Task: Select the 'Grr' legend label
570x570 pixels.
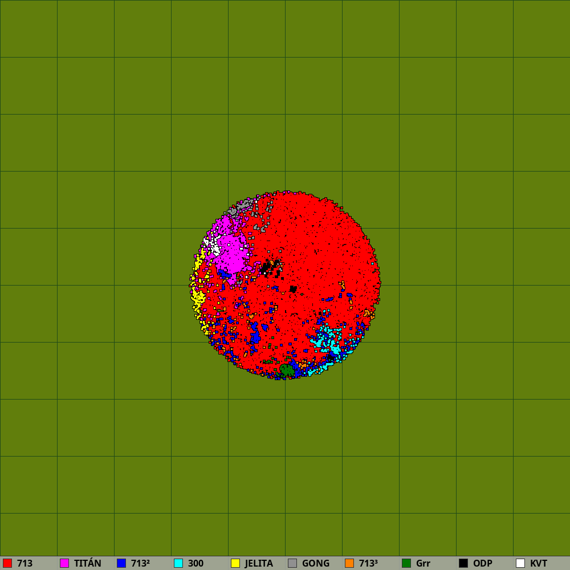Action: [423, 563]
